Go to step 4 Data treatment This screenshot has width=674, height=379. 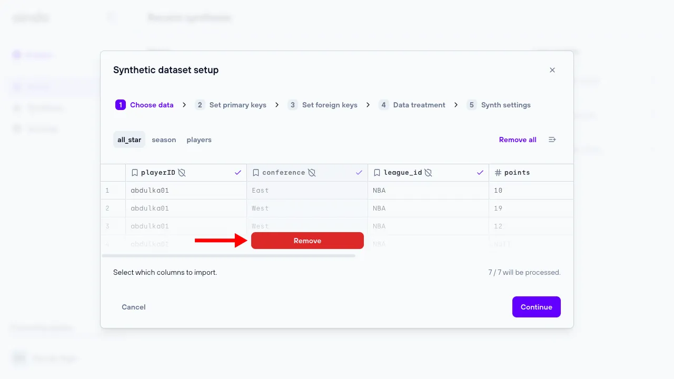pos(412,105)
